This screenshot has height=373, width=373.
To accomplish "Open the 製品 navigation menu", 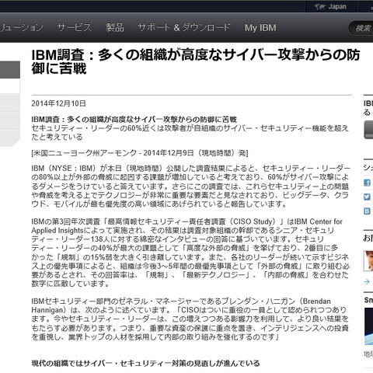I will click(115, 27).
